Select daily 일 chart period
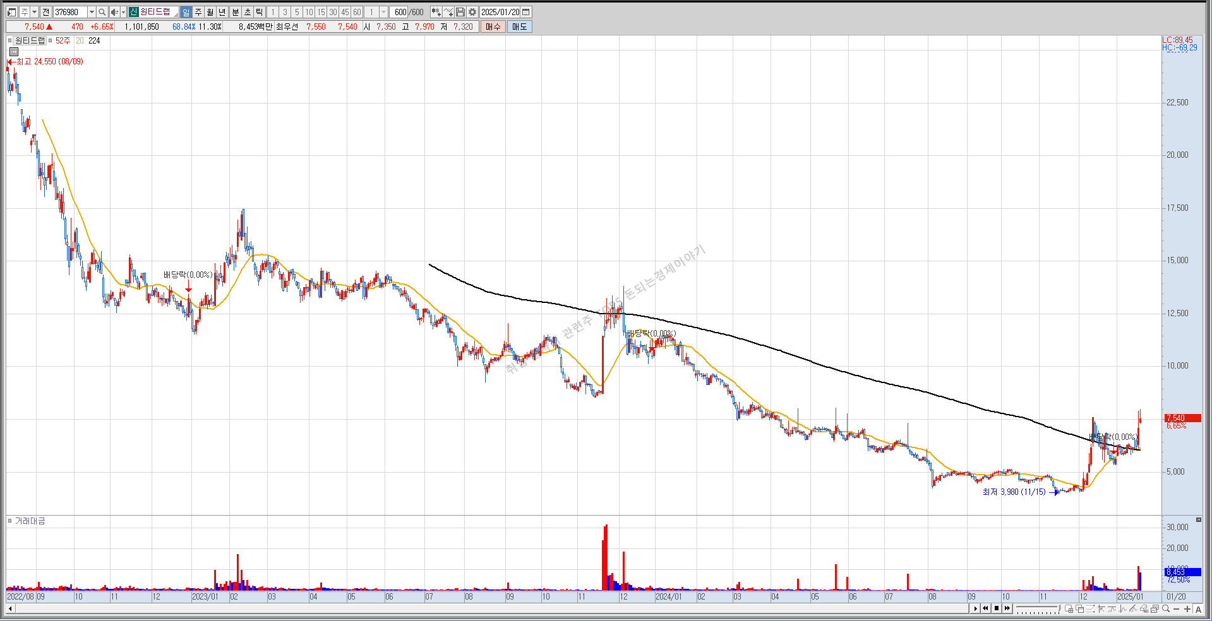This screenshot has height=621, width=1212. (186, 12)
